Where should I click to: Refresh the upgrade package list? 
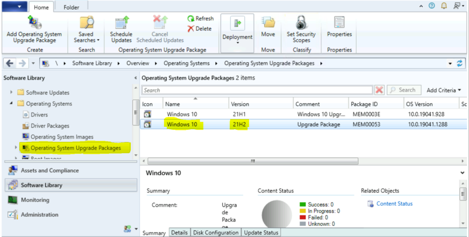click(201, 18)
